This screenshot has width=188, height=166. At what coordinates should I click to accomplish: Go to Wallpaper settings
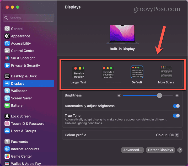tap(28, 91)
